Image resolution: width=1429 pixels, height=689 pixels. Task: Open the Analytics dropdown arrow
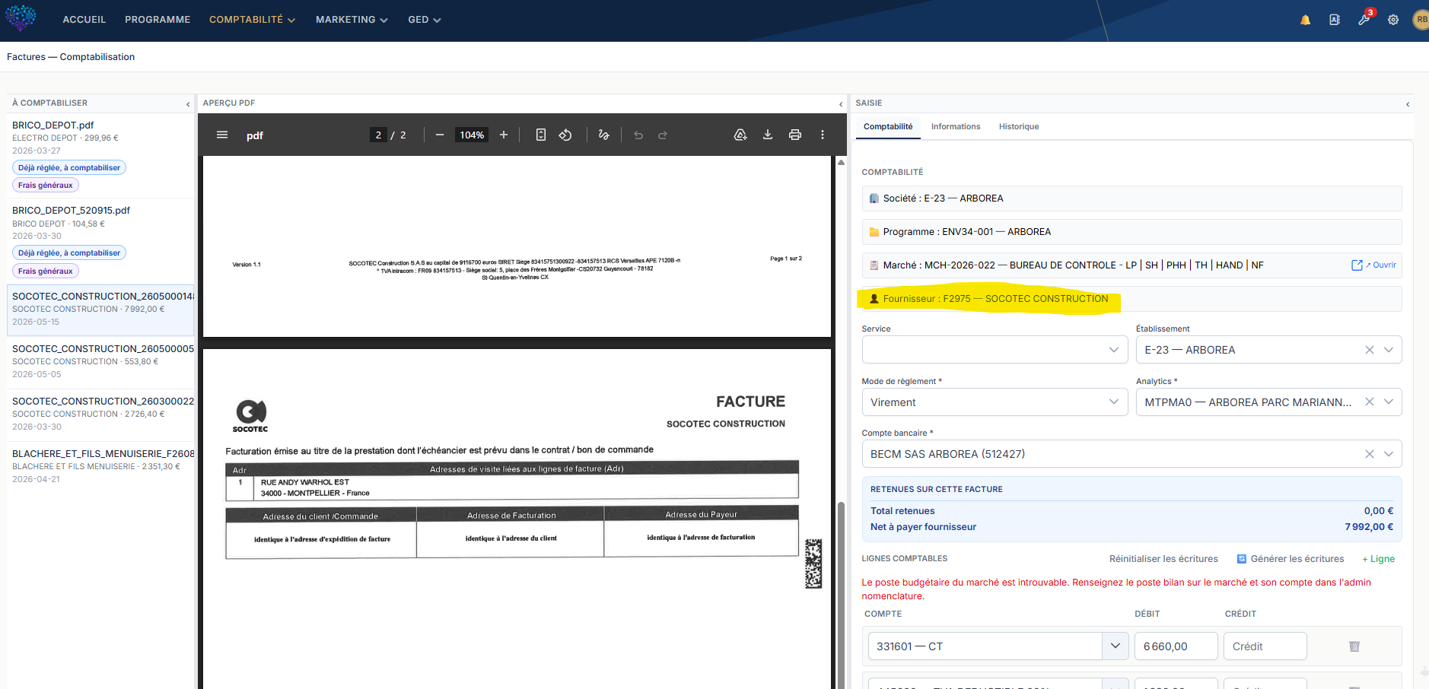coord(1389,402)
